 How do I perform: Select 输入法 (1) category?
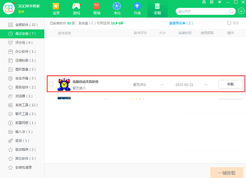[22, 132]
